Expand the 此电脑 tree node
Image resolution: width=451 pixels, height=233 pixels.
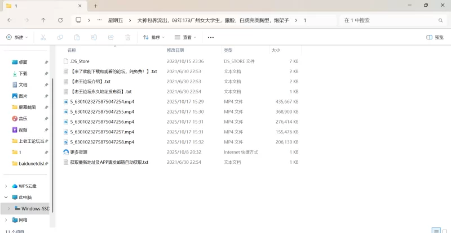(x=6, y=198)
